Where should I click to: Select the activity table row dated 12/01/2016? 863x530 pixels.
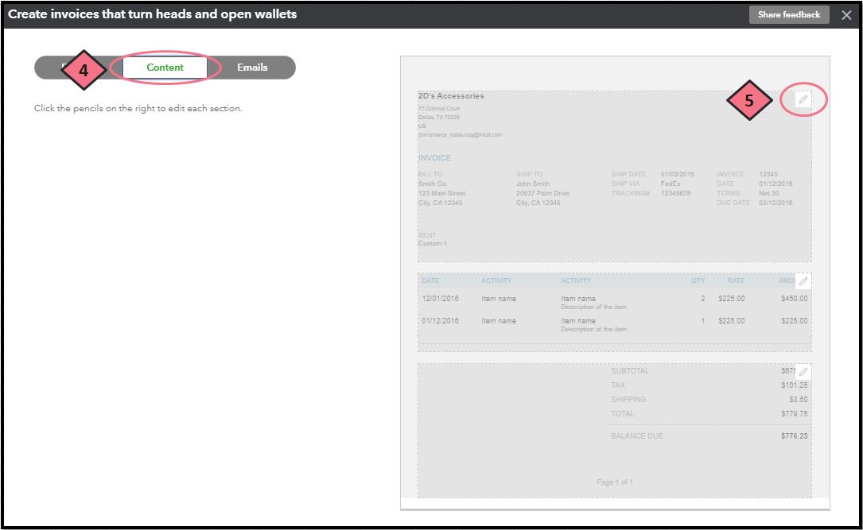click(x=557, y=301)
